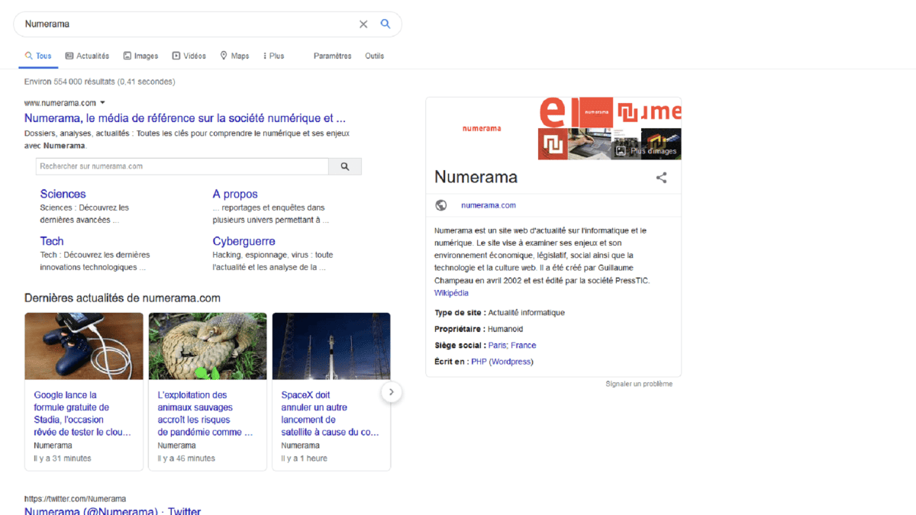The image size is (916, 515).
Task: Open Paramètres menu
Action: coord(333,56)
